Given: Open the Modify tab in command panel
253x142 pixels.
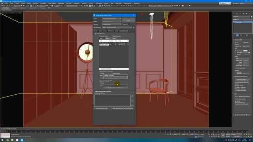Looking at the screenshot, I should (x=237, y=14).
